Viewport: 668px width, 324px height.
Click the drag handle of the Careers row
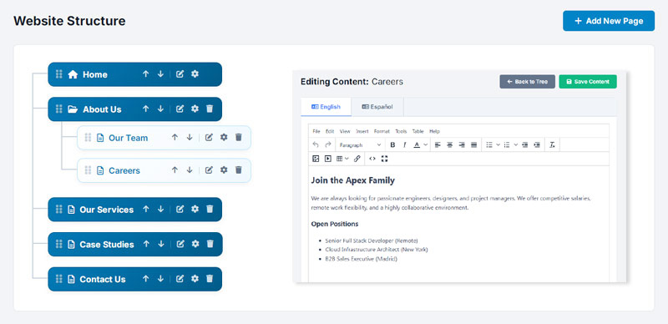(88, 170)
